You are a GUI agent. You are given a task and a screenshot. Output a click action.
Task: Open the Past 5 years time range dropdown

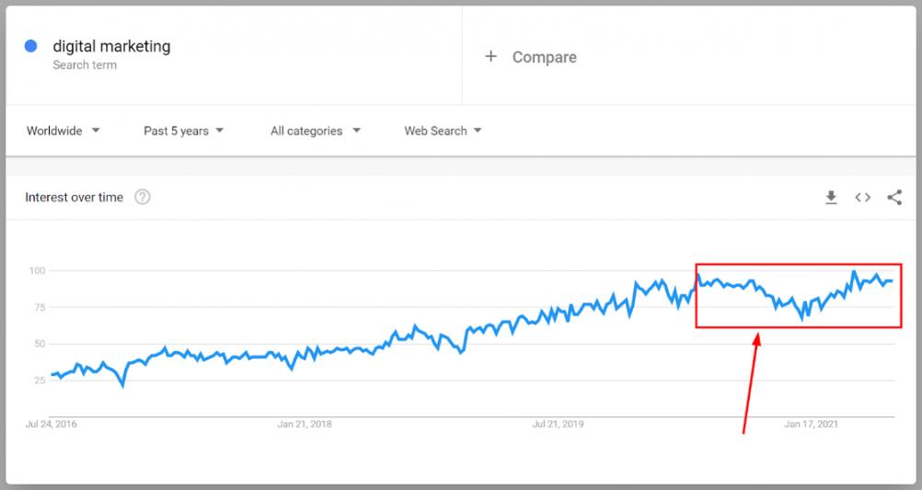click(184, 131)
